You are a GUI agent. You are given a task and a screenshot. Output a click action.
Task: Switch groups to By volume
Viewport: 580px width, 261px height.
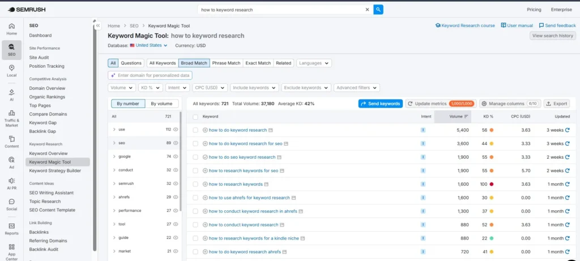tap(161, 104)
